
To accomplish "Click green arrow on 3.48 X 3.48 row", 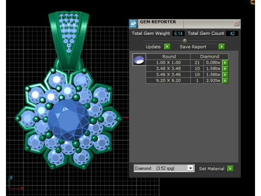I will pyautogui.click(x=225, y=69).
